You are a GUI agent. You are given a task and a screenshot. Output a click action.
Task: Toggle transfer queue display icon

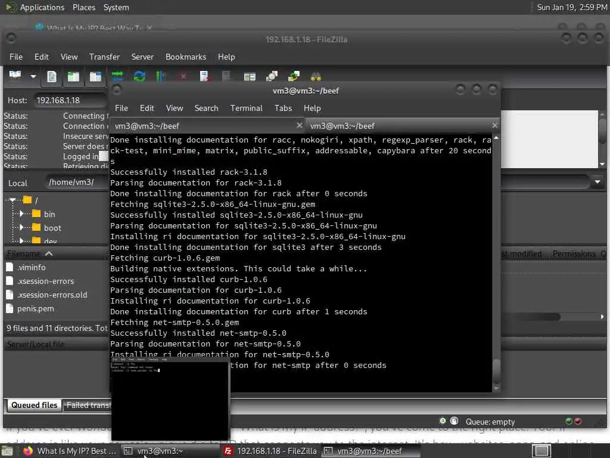click(117, 76)
